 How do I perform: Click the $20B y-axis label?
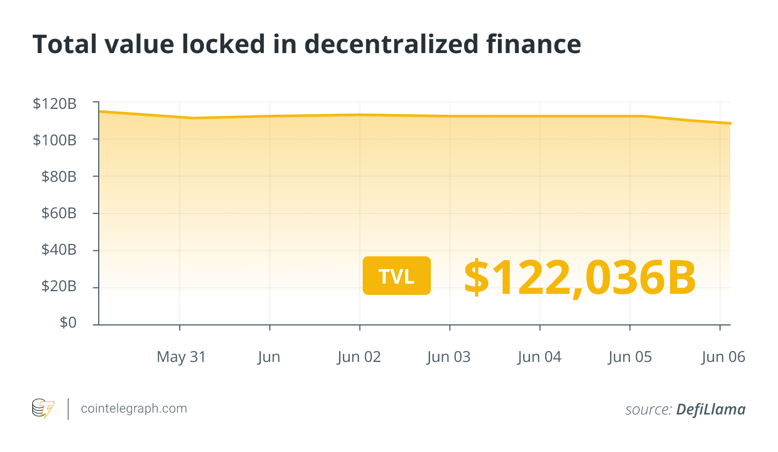(59, 286)
